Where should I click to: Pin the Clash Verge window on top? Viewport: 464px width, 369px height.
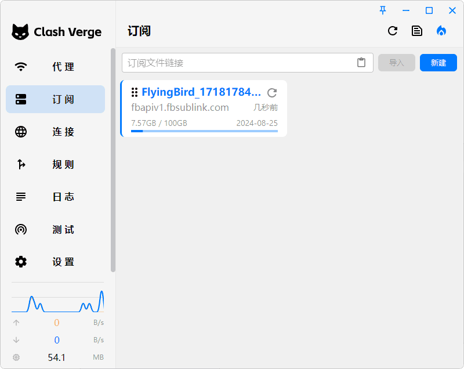click(383, 10)
